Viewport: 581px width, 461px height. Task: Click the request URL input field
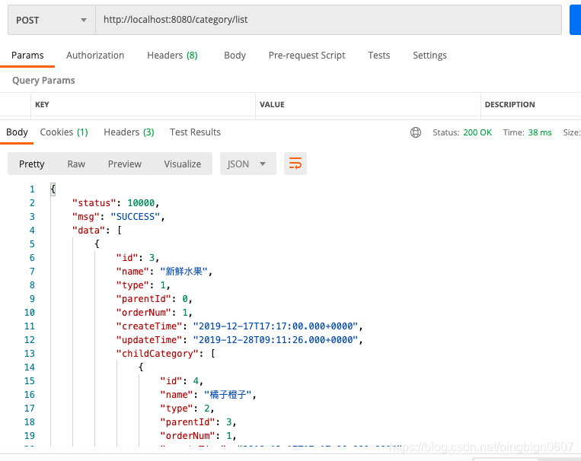[328, 20]
